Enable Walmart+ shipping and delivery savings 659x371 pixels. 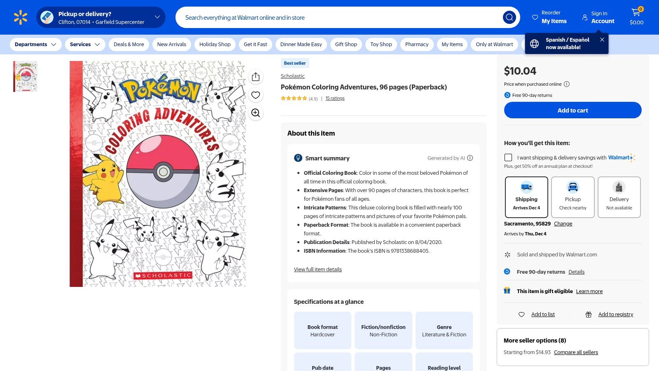click(508, 157)
